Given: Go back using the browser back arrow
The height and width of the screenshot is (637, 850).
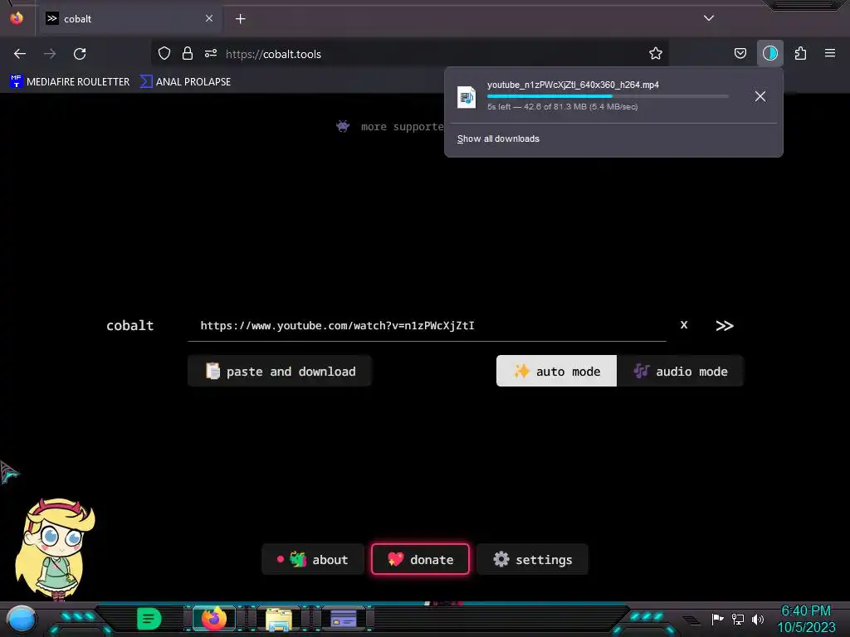Looking at the screenshot, I should [20, 54].
